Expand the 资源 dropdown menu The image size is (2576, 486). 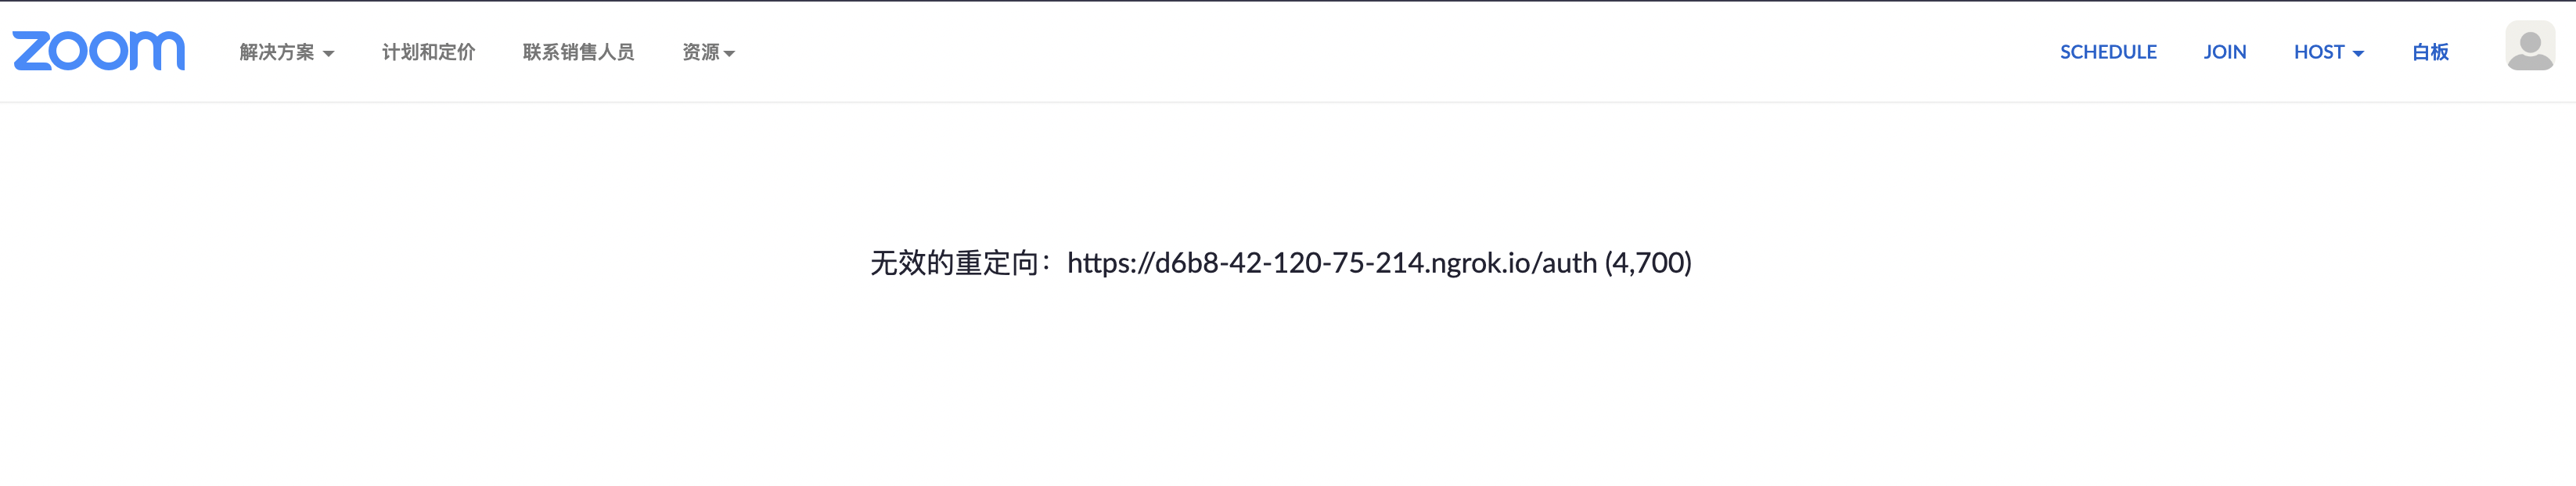[708, 52]
